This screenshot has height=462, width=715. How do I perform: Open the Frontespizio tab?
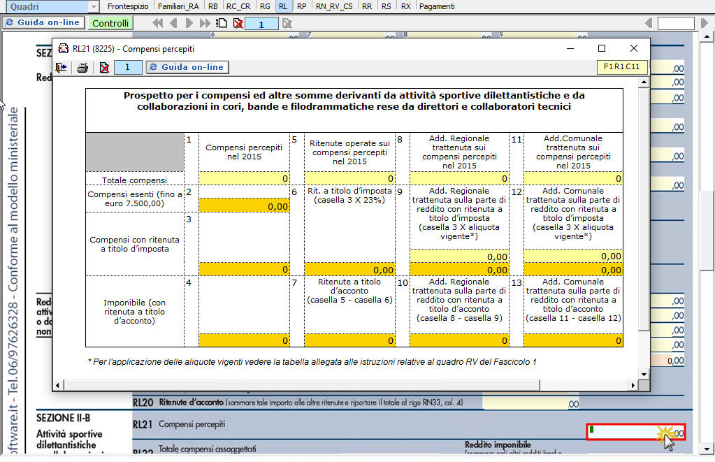click(x=128, y=6)
